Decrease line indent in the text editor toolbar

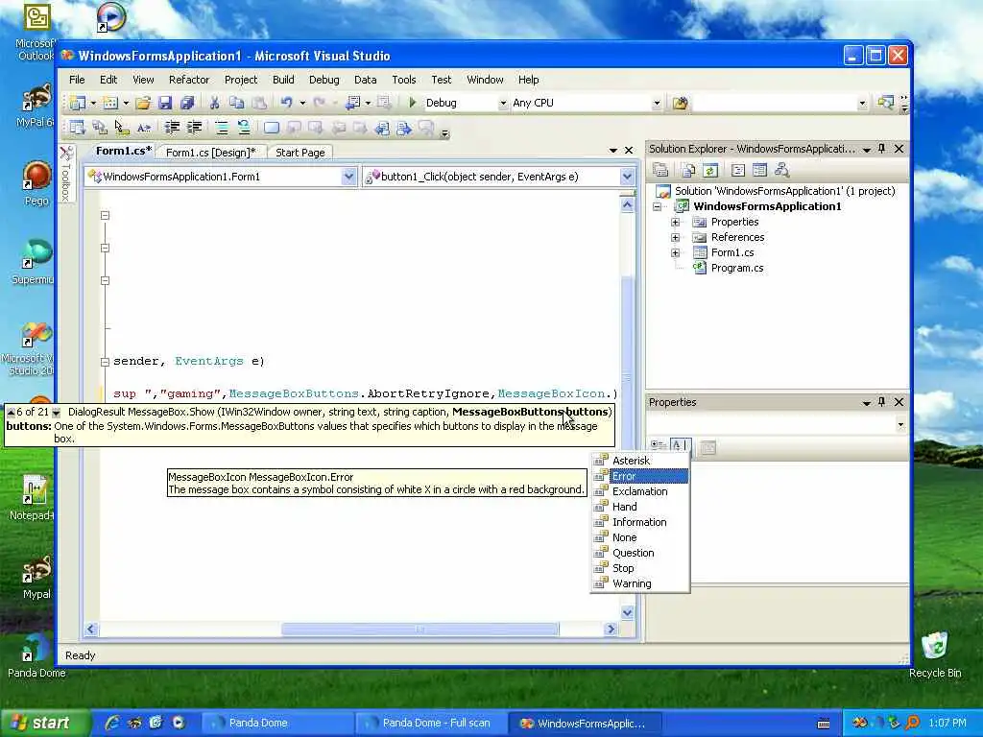coord(172,128)
